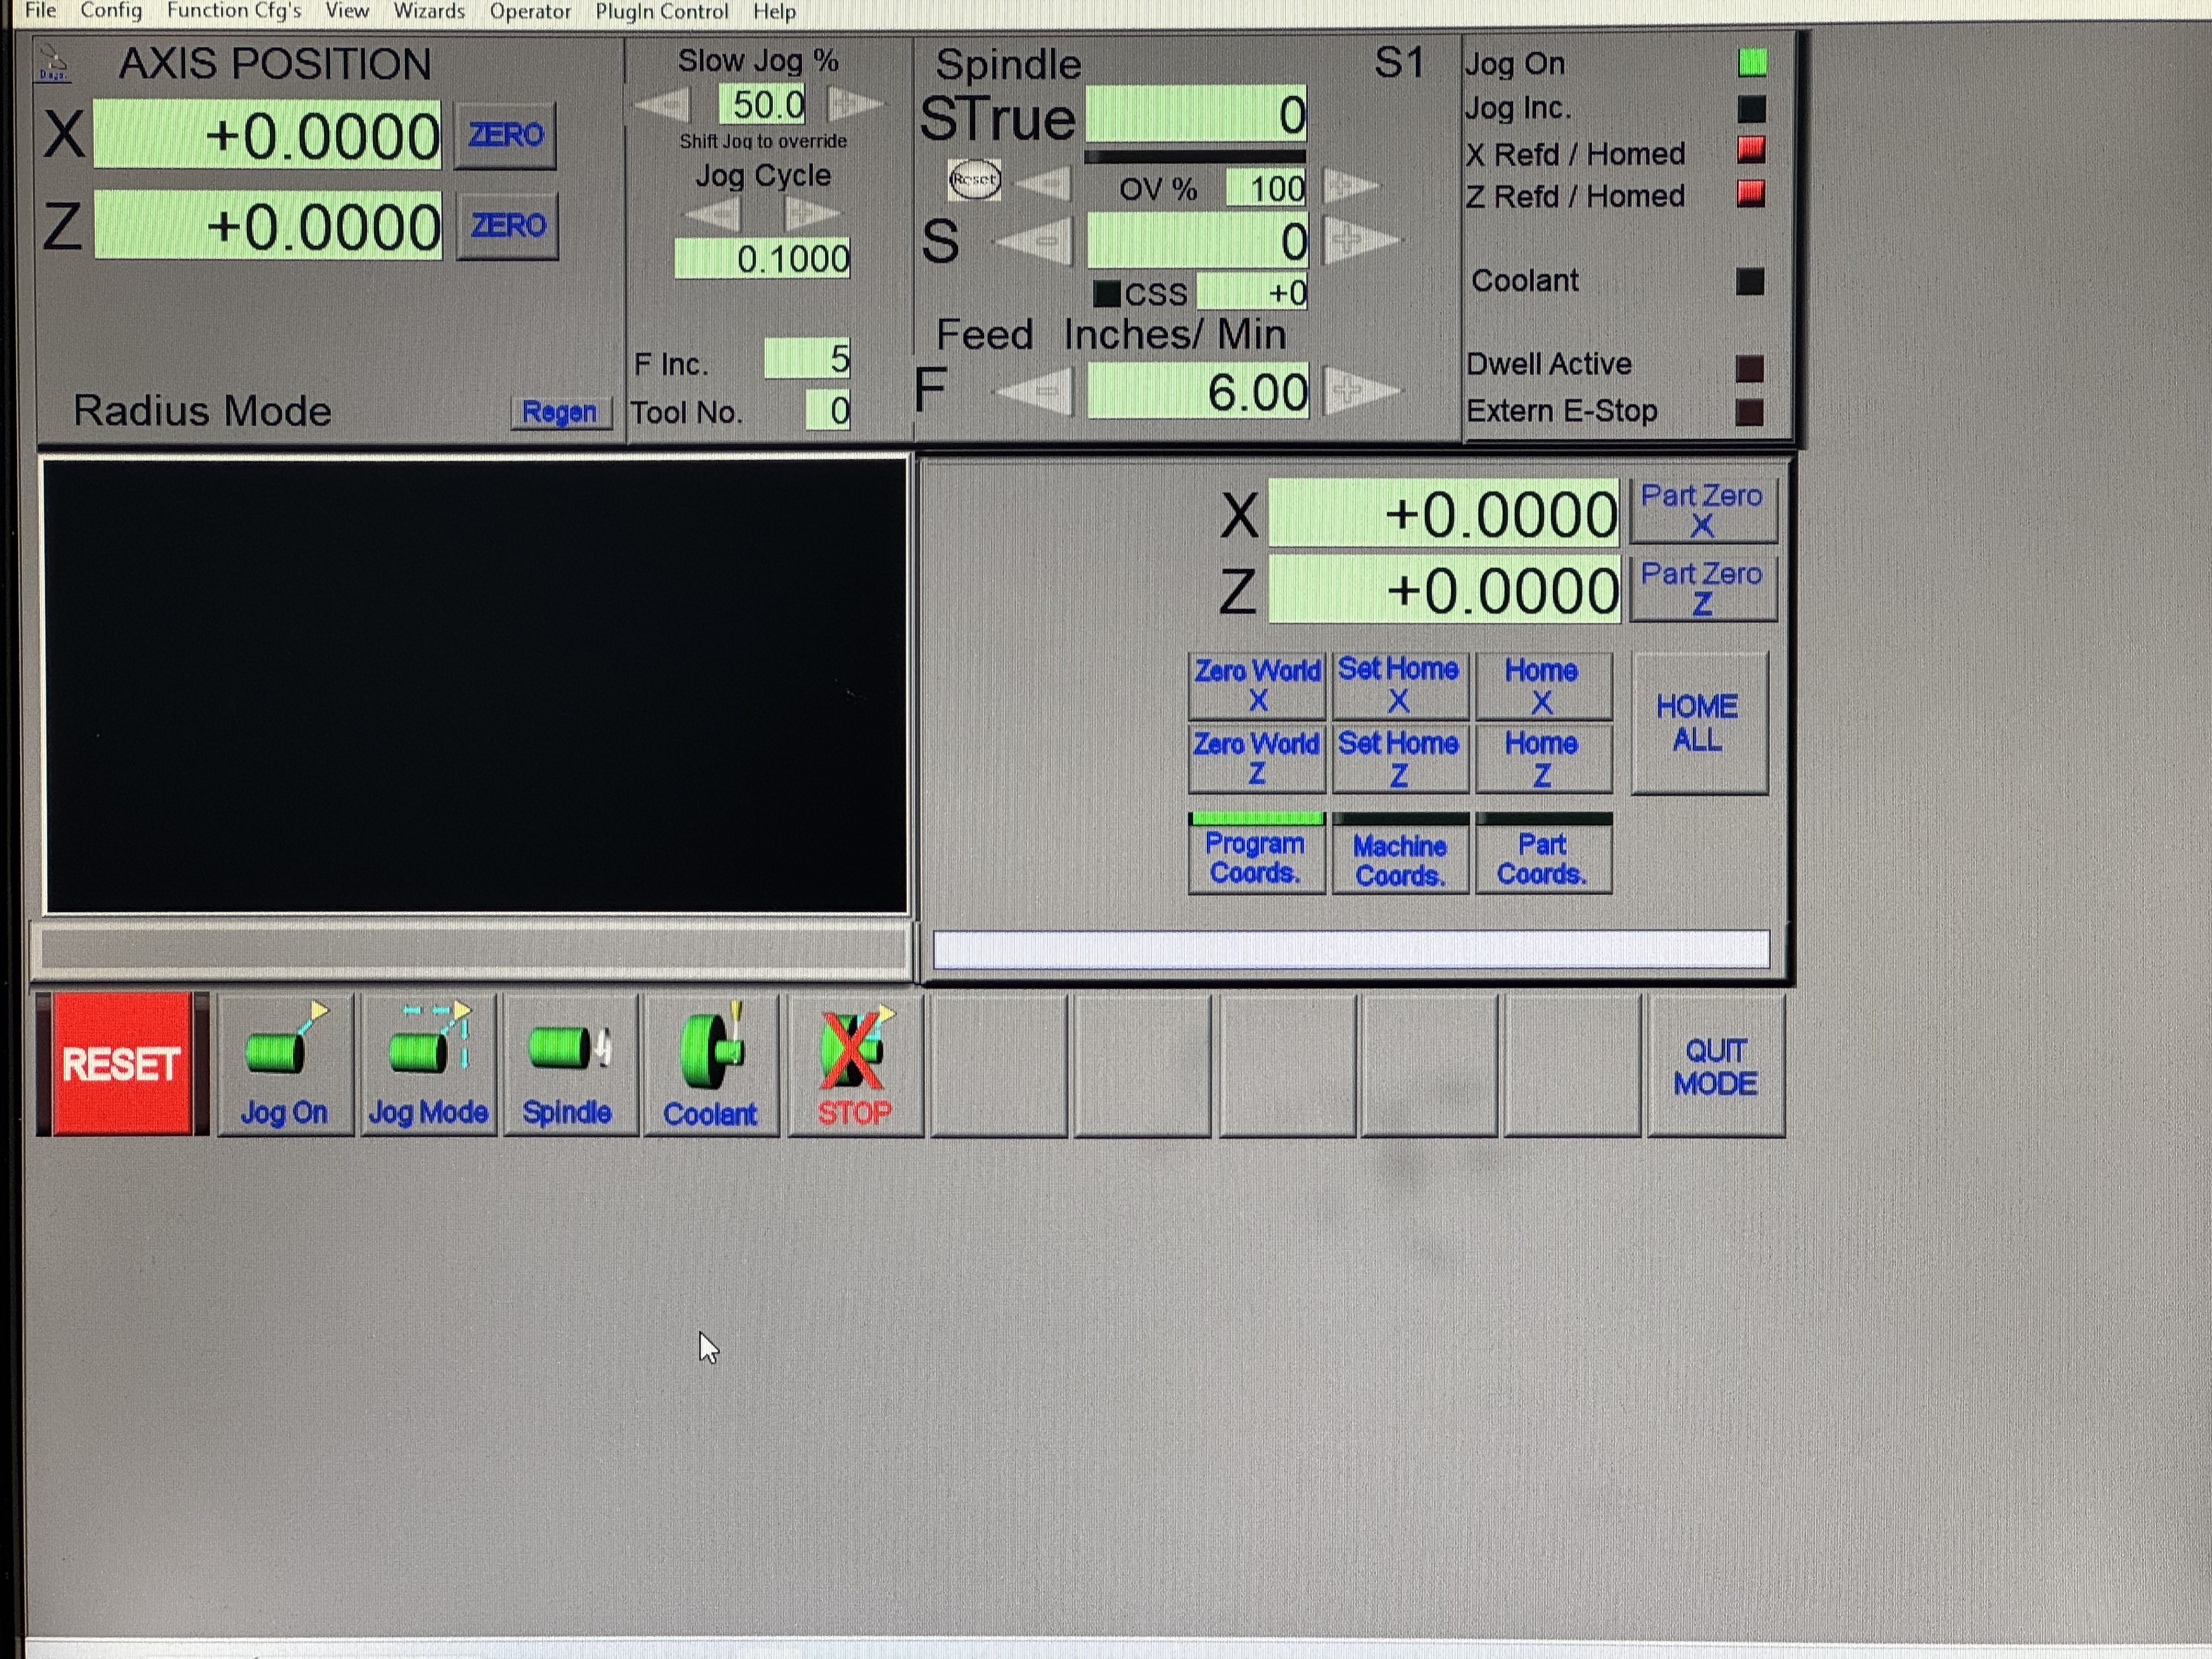Click Zero World X button
The height and width of the screenshot is (1659, 2212).
(x=1257, y=685)
